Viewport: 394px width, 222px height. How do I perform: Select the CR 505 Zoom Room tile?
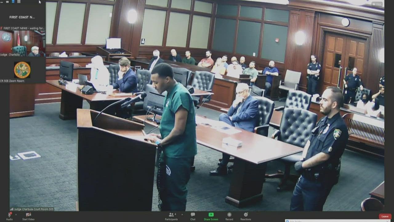[x=23, y=70]
